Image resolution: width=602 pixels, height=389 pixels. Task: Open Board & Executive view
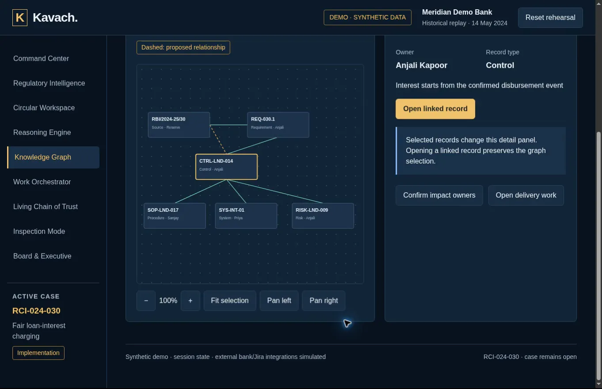click(53, 256)
